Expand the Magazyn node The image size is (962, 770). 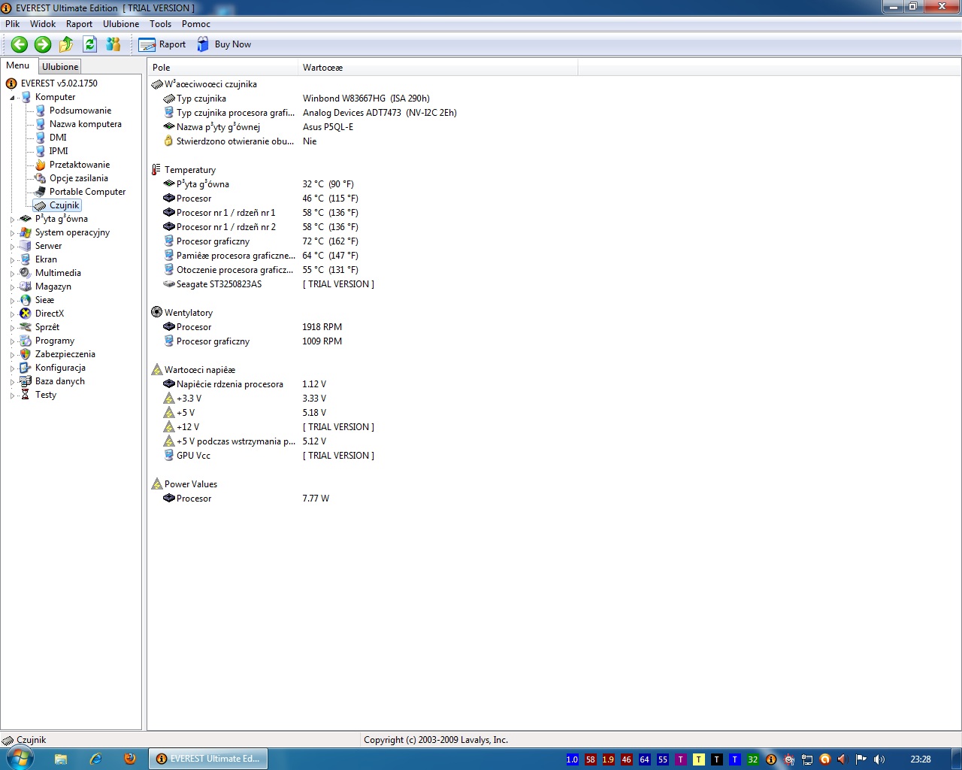13,287
